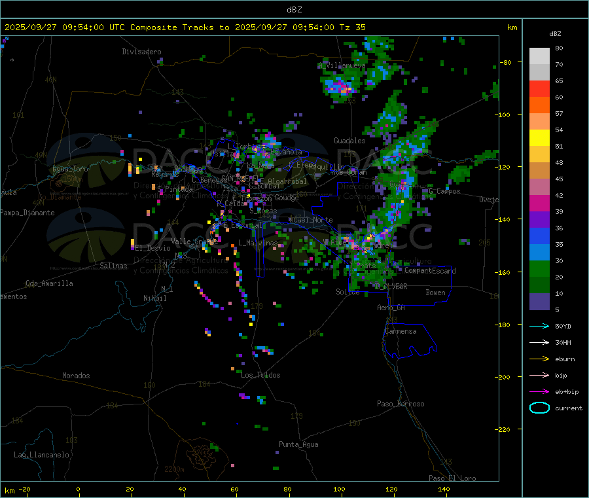
Task: Click the S_Pintada map label
Action: 175,189
